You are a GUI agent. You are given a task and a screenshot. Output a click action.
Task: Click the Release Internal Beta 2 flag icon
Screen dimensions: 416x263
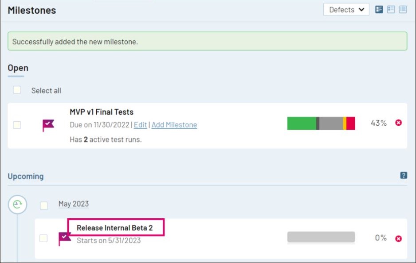[65, 238]
